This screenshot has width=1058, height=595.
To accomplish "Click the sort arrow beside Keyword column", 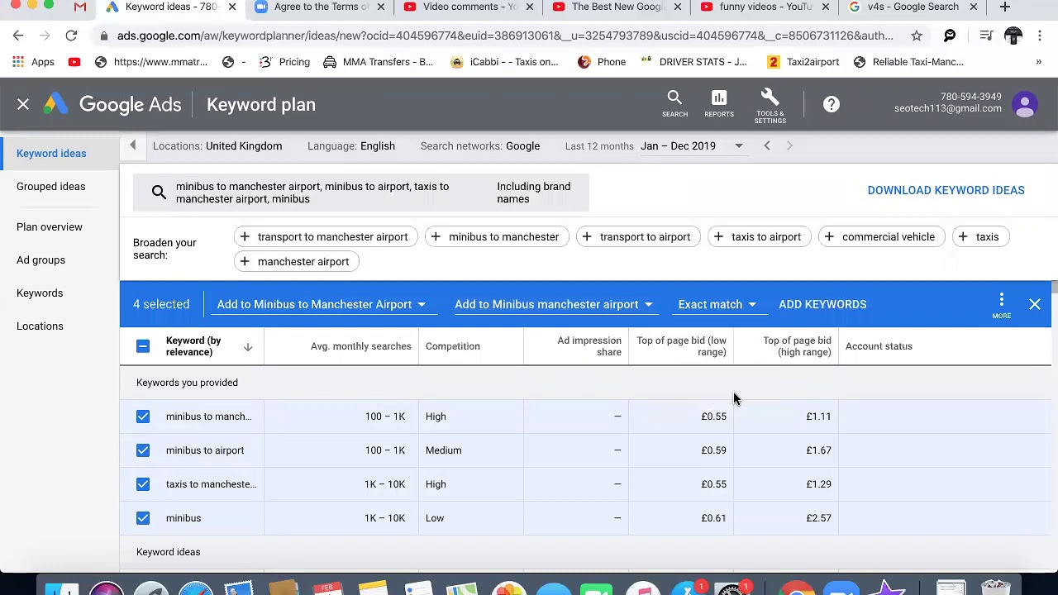I will (247, 347).
